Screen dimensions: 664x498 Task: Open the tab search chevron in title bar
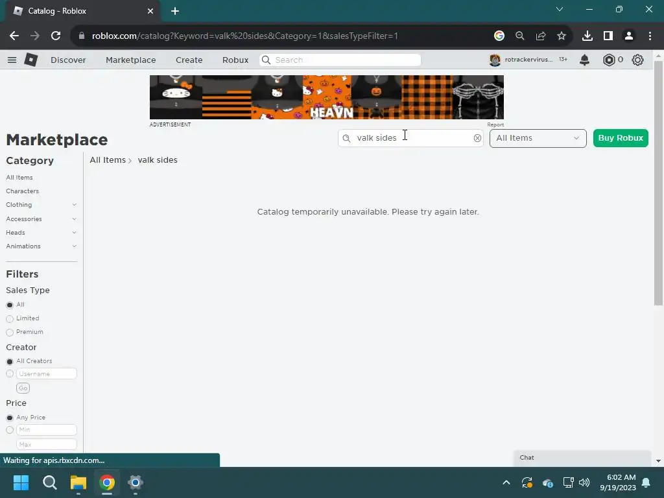[x=560, y=9]
